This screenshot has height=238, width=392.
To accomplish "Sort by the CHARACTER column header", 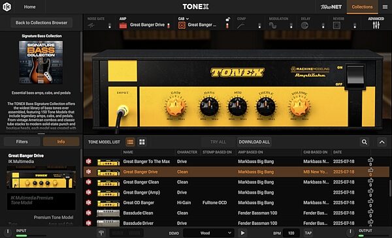I will (x=187, y=152).
